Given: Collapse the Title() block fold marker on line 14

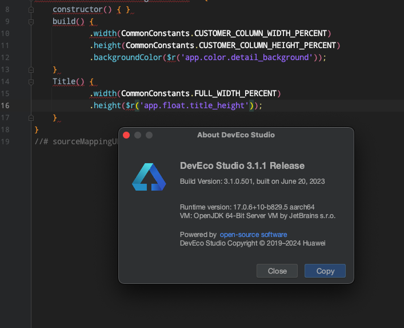Looking at the screenshot, I should (31, 82).
